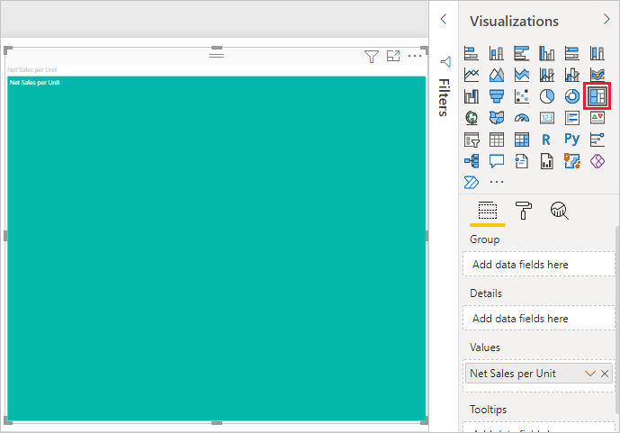Choose the Clustered bar chart visual
Viewport: 620px width, 433px height.
[522, 53]
